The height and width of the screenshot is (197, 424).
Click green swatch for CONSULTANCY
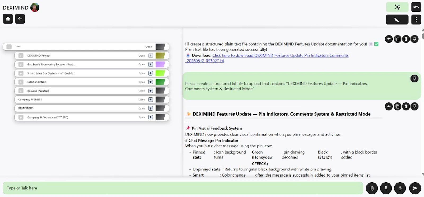pyautogui.click(x=160, y=82)
